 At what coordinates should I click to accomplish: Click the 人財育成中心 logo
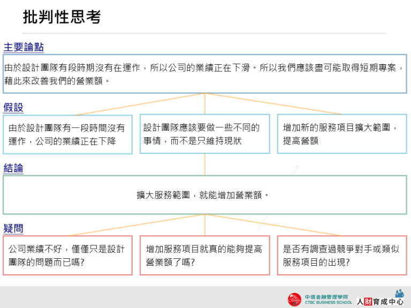[380, 301]
